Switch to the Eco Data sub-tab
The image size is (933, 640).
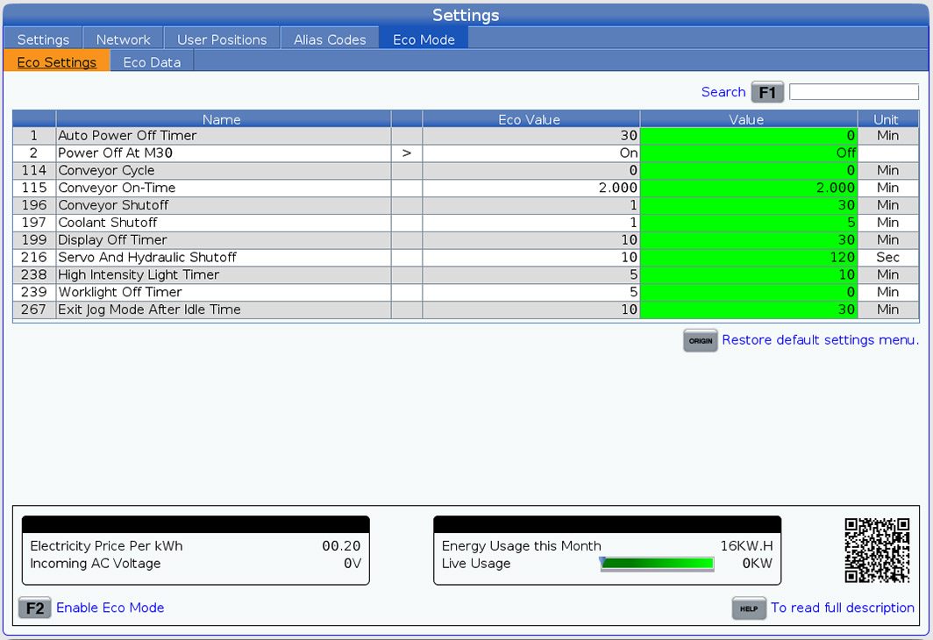tap(152, 62)
